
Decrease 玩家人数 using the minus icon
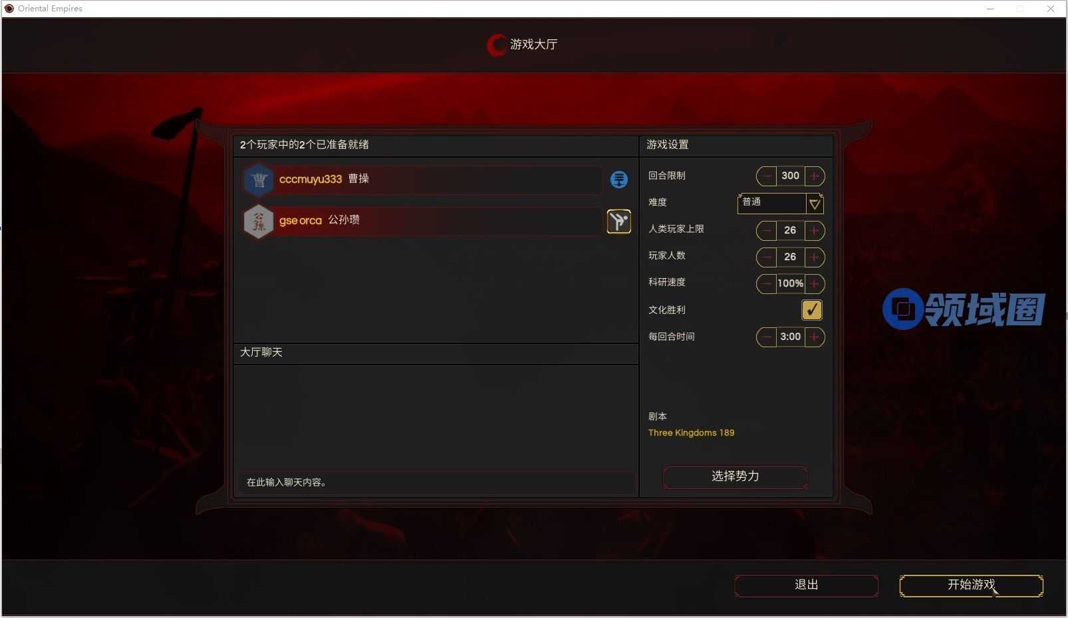tap(767, 257)
